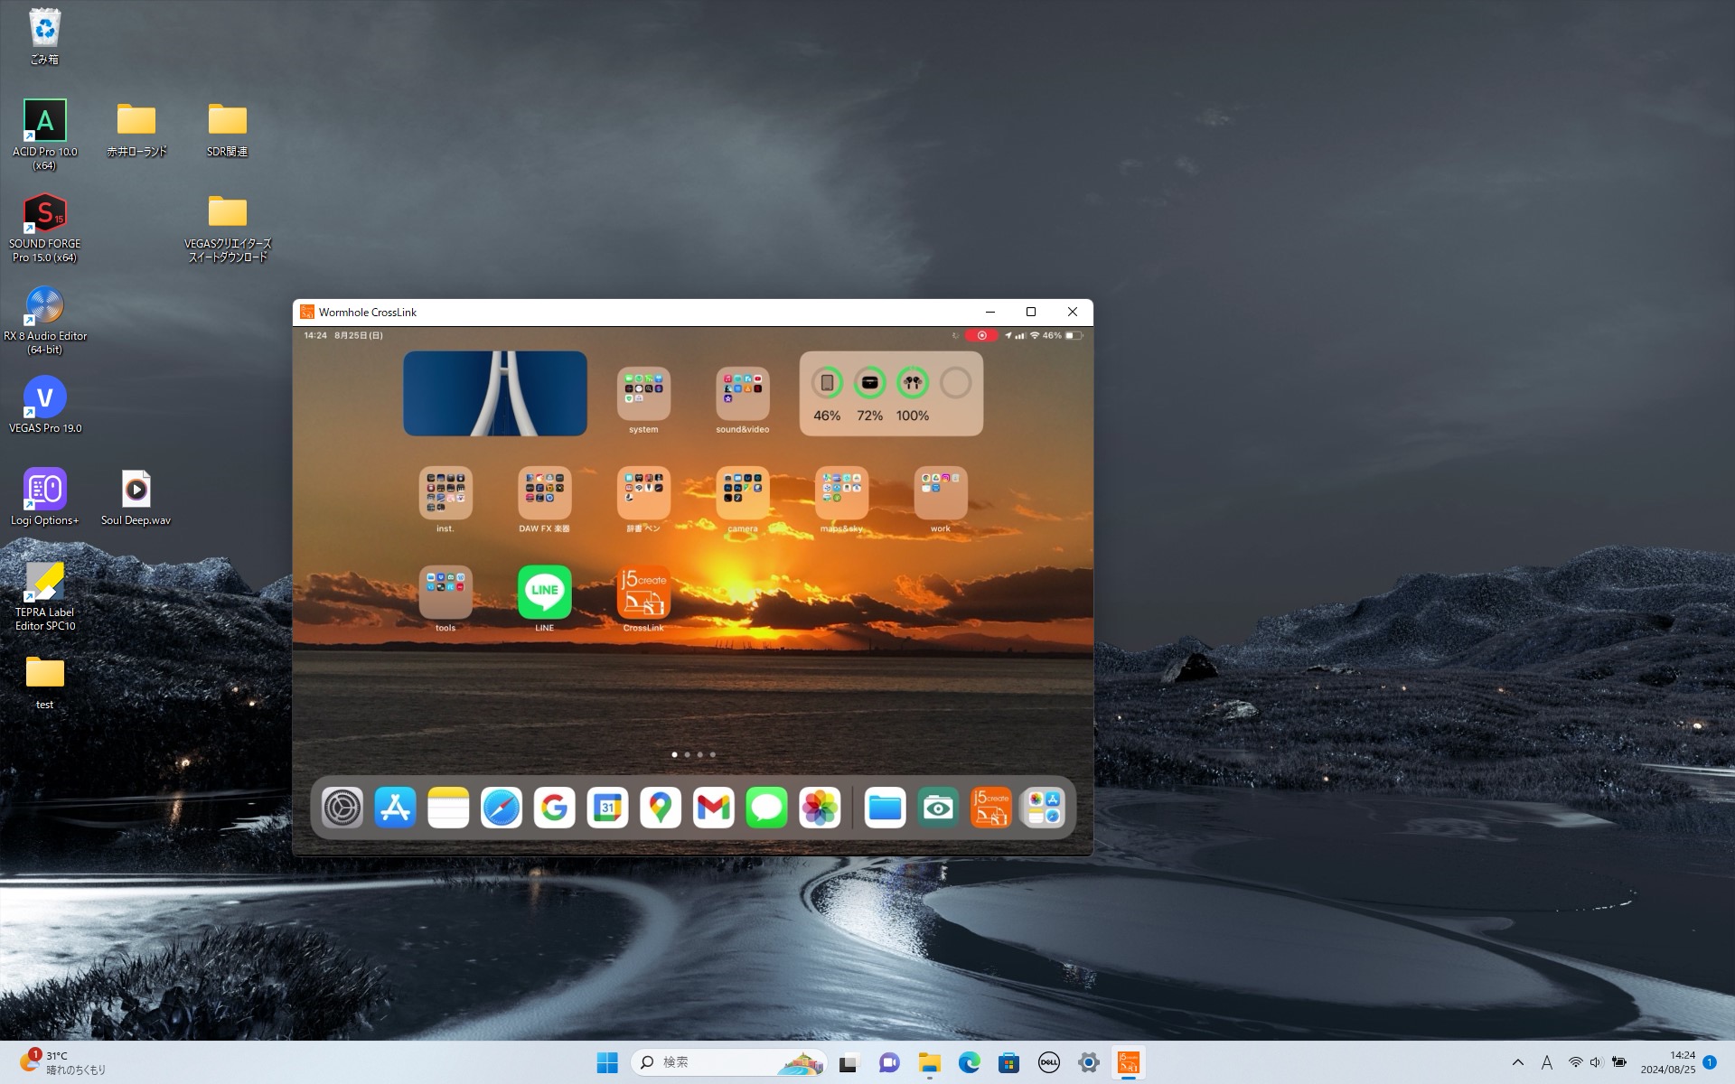Launch the CrossLink app on home screen
Image resolution: width=1735 pixels, height=1084 pixels.
643,592
